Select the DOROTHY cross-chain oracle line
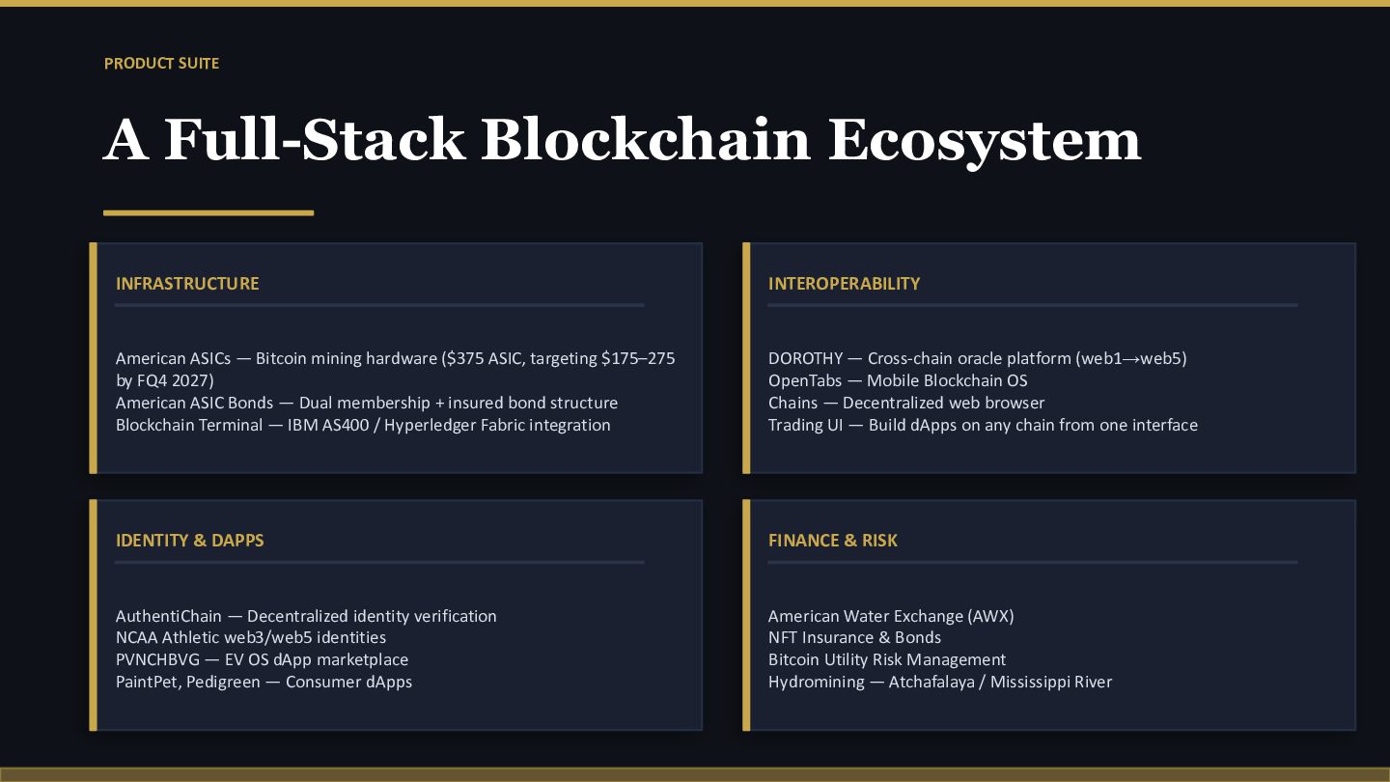 click(977, 359)
